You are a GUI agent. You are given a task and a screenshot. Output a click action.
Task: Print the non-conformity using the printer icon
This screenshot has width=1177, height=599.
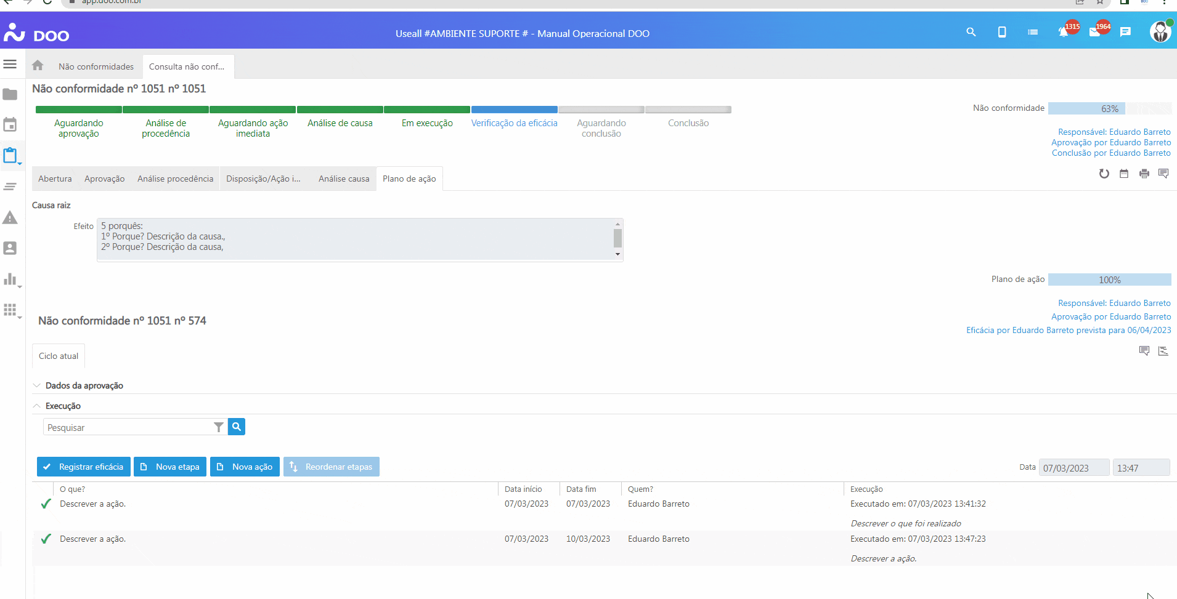tap(1144, 174)
